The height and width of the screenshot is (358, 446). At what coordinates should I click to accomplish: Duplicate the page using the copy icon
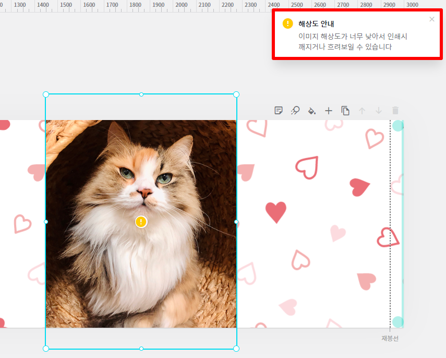(345, 111)
